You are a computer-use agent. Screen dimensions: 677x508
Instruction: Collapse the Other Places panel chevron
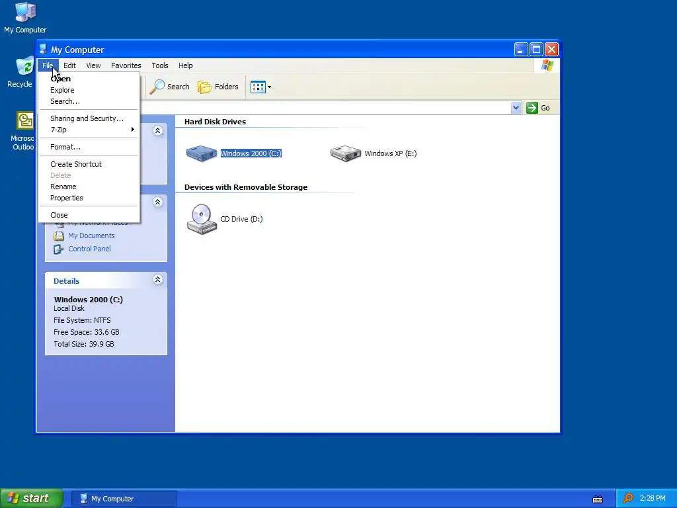[x=157, y=202]
